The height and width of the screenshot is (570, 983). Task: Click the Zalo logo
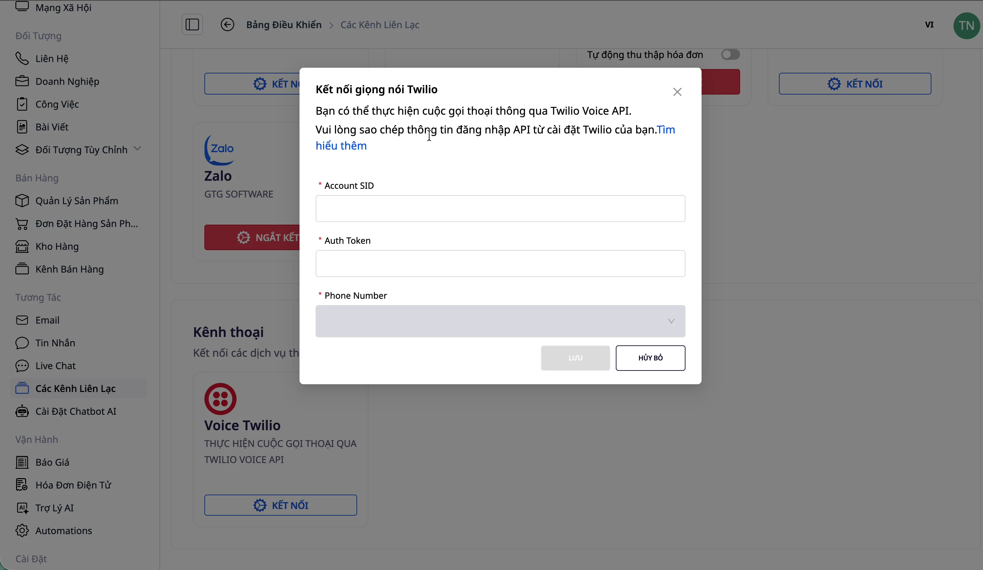[219, 150]
